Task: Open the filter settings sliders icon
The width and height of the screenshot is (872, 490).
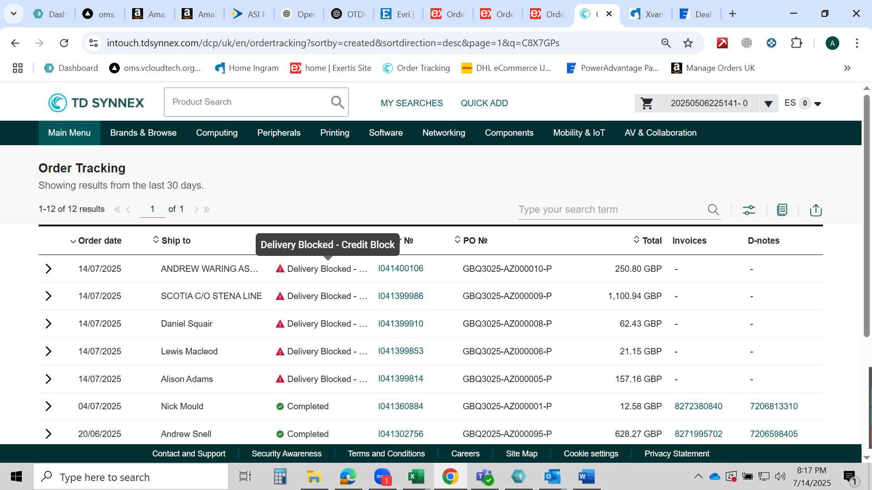Action: (x=749, y=210)
